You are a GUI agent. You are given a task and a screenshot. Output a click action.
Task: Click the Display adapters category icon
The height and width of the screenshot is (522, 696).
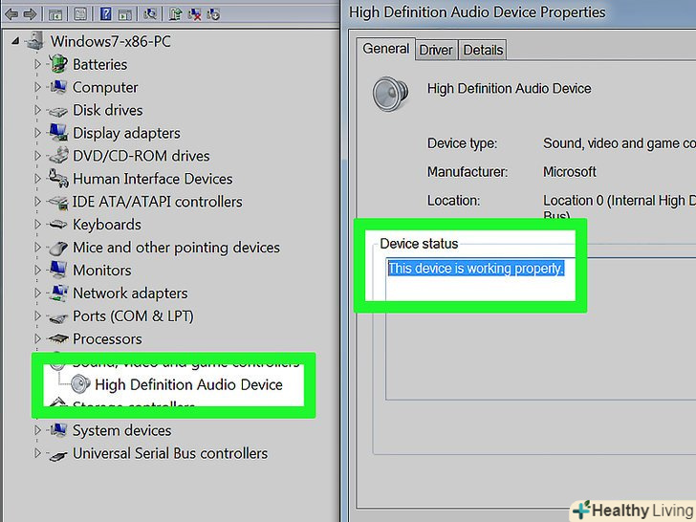pyautogui.click(x=58, y=132)
